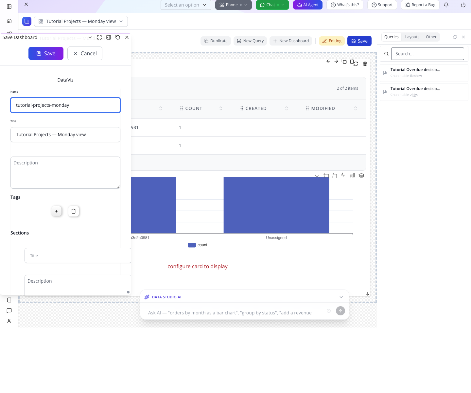Switch the chart to bar view
This screenshot has width=471, height=393.
point(352,176)
